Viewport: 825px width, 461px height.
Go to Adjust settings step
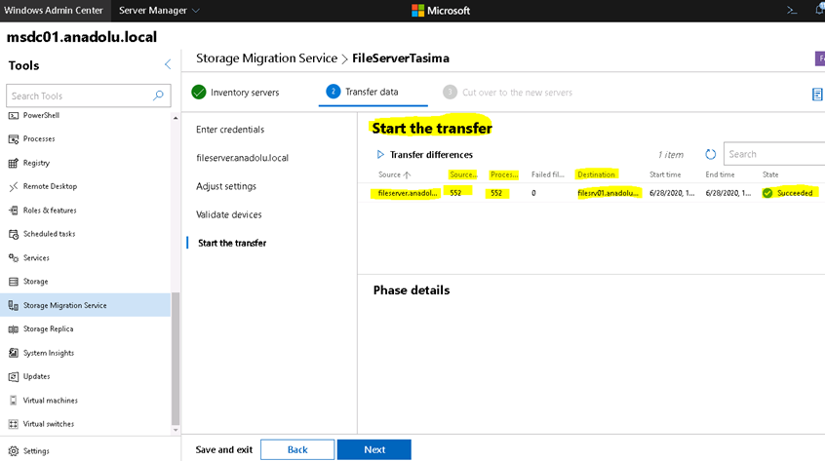coord(225,186)
